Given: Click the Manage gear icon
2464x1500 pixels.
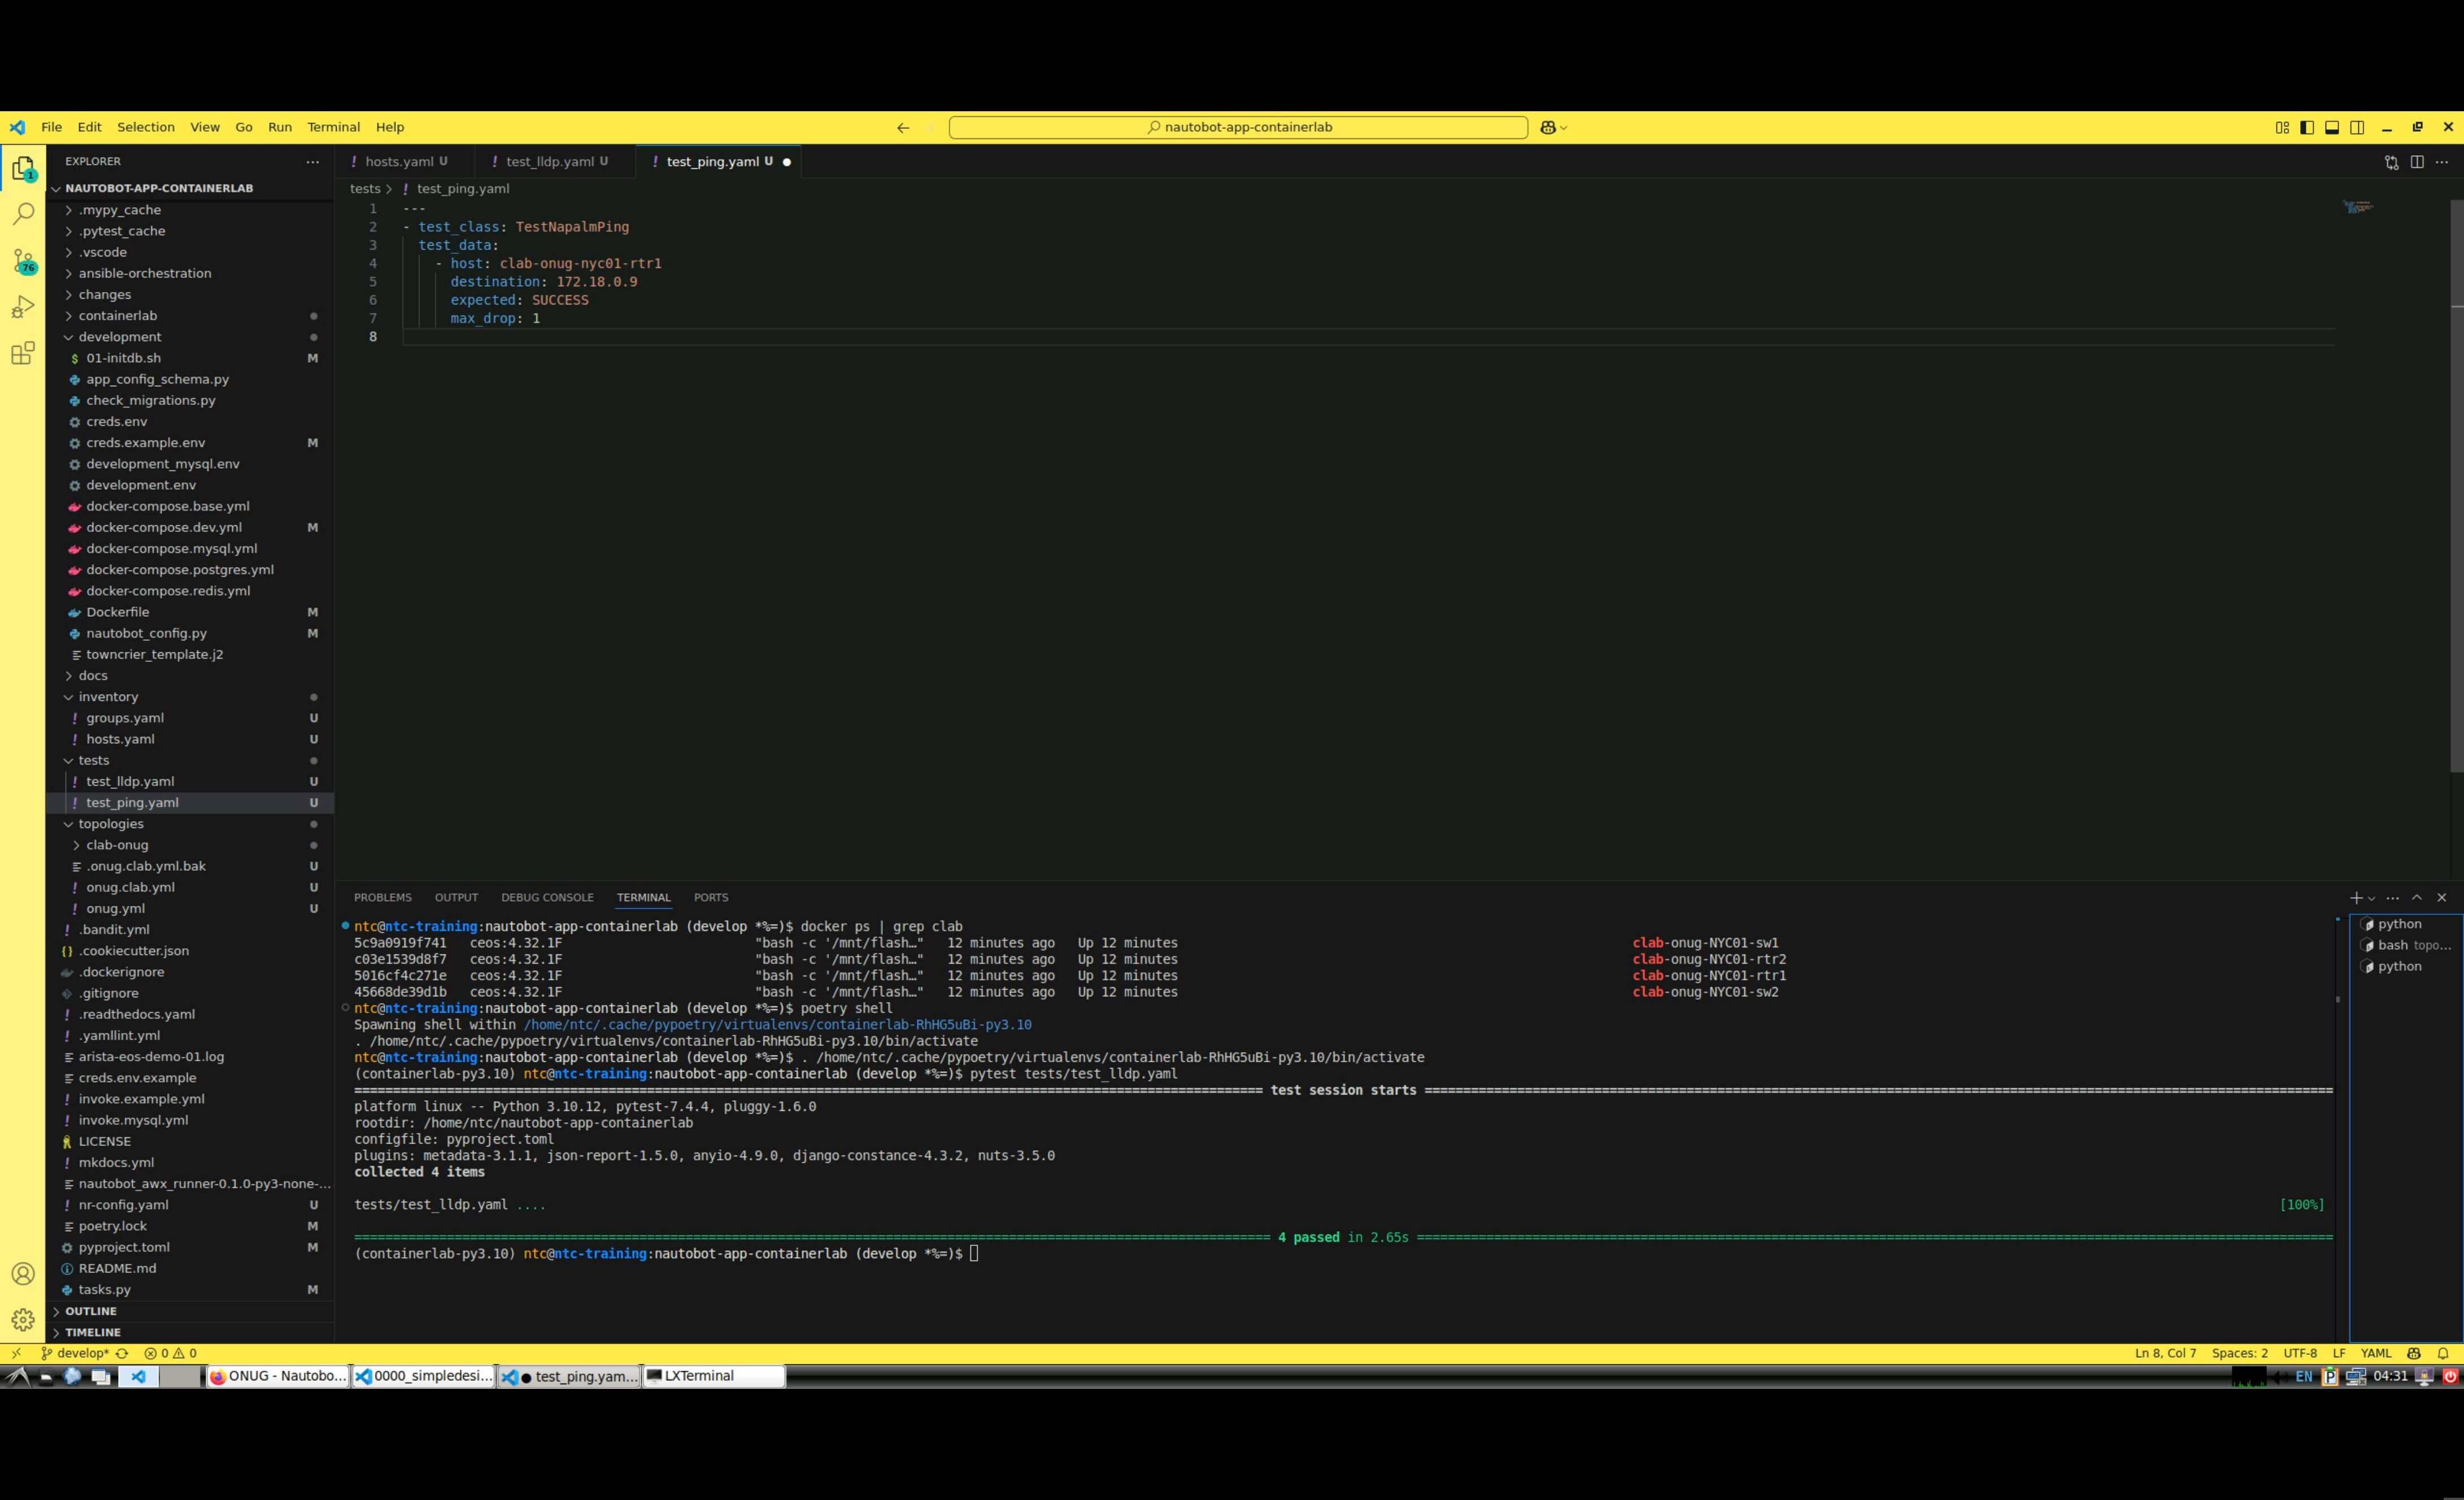Looking at the screenshot, I should [x=23, y=1320].
